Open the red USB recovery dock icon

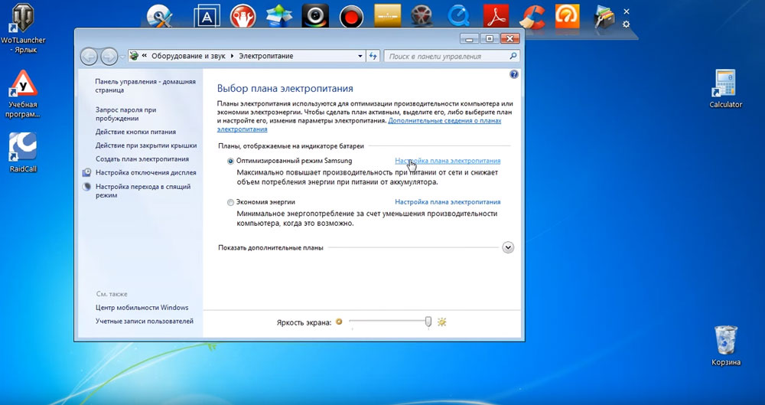click(243, 15)
